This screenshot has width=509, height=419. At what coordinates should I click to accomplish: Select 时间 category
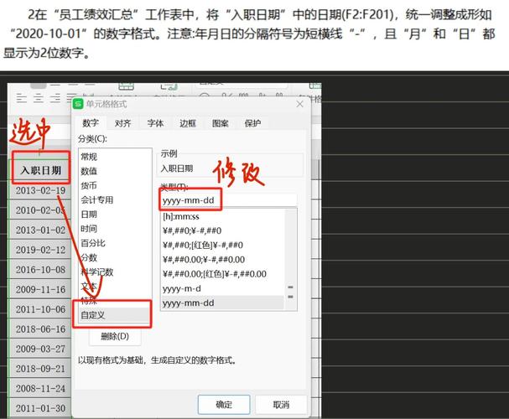115,229
